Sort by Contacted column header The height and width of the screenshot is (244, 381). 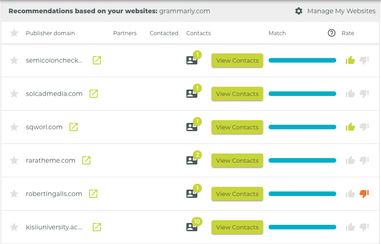click(x=164, y=33)
